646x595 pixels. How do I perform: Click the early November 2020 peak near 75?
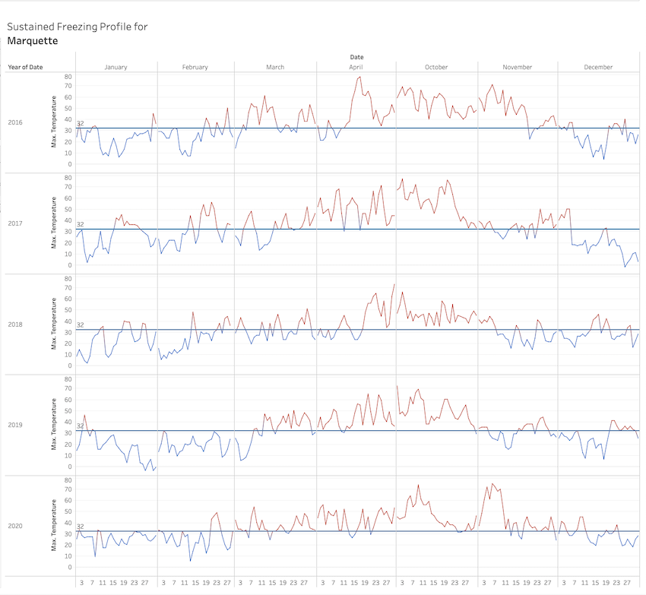(492, 484)
